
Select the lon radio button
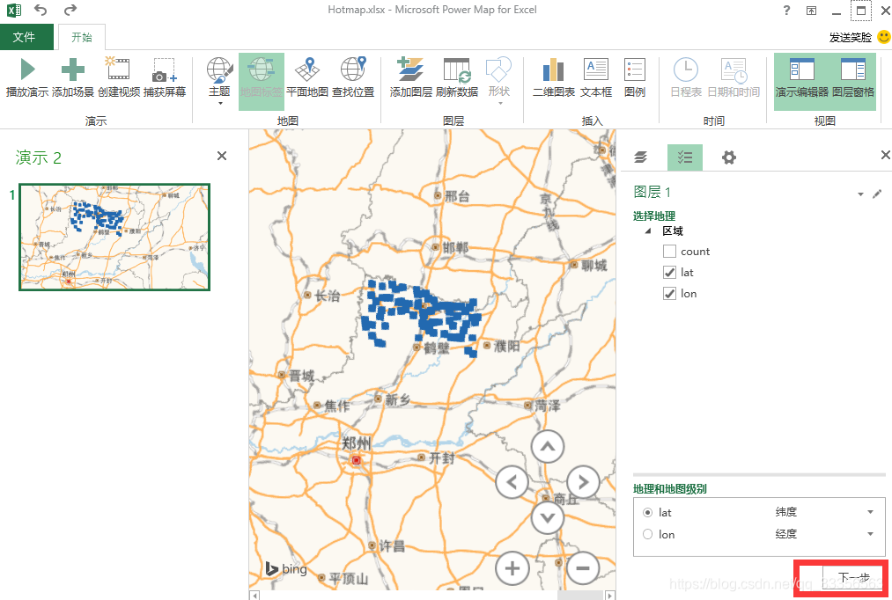tap(647, 534)
